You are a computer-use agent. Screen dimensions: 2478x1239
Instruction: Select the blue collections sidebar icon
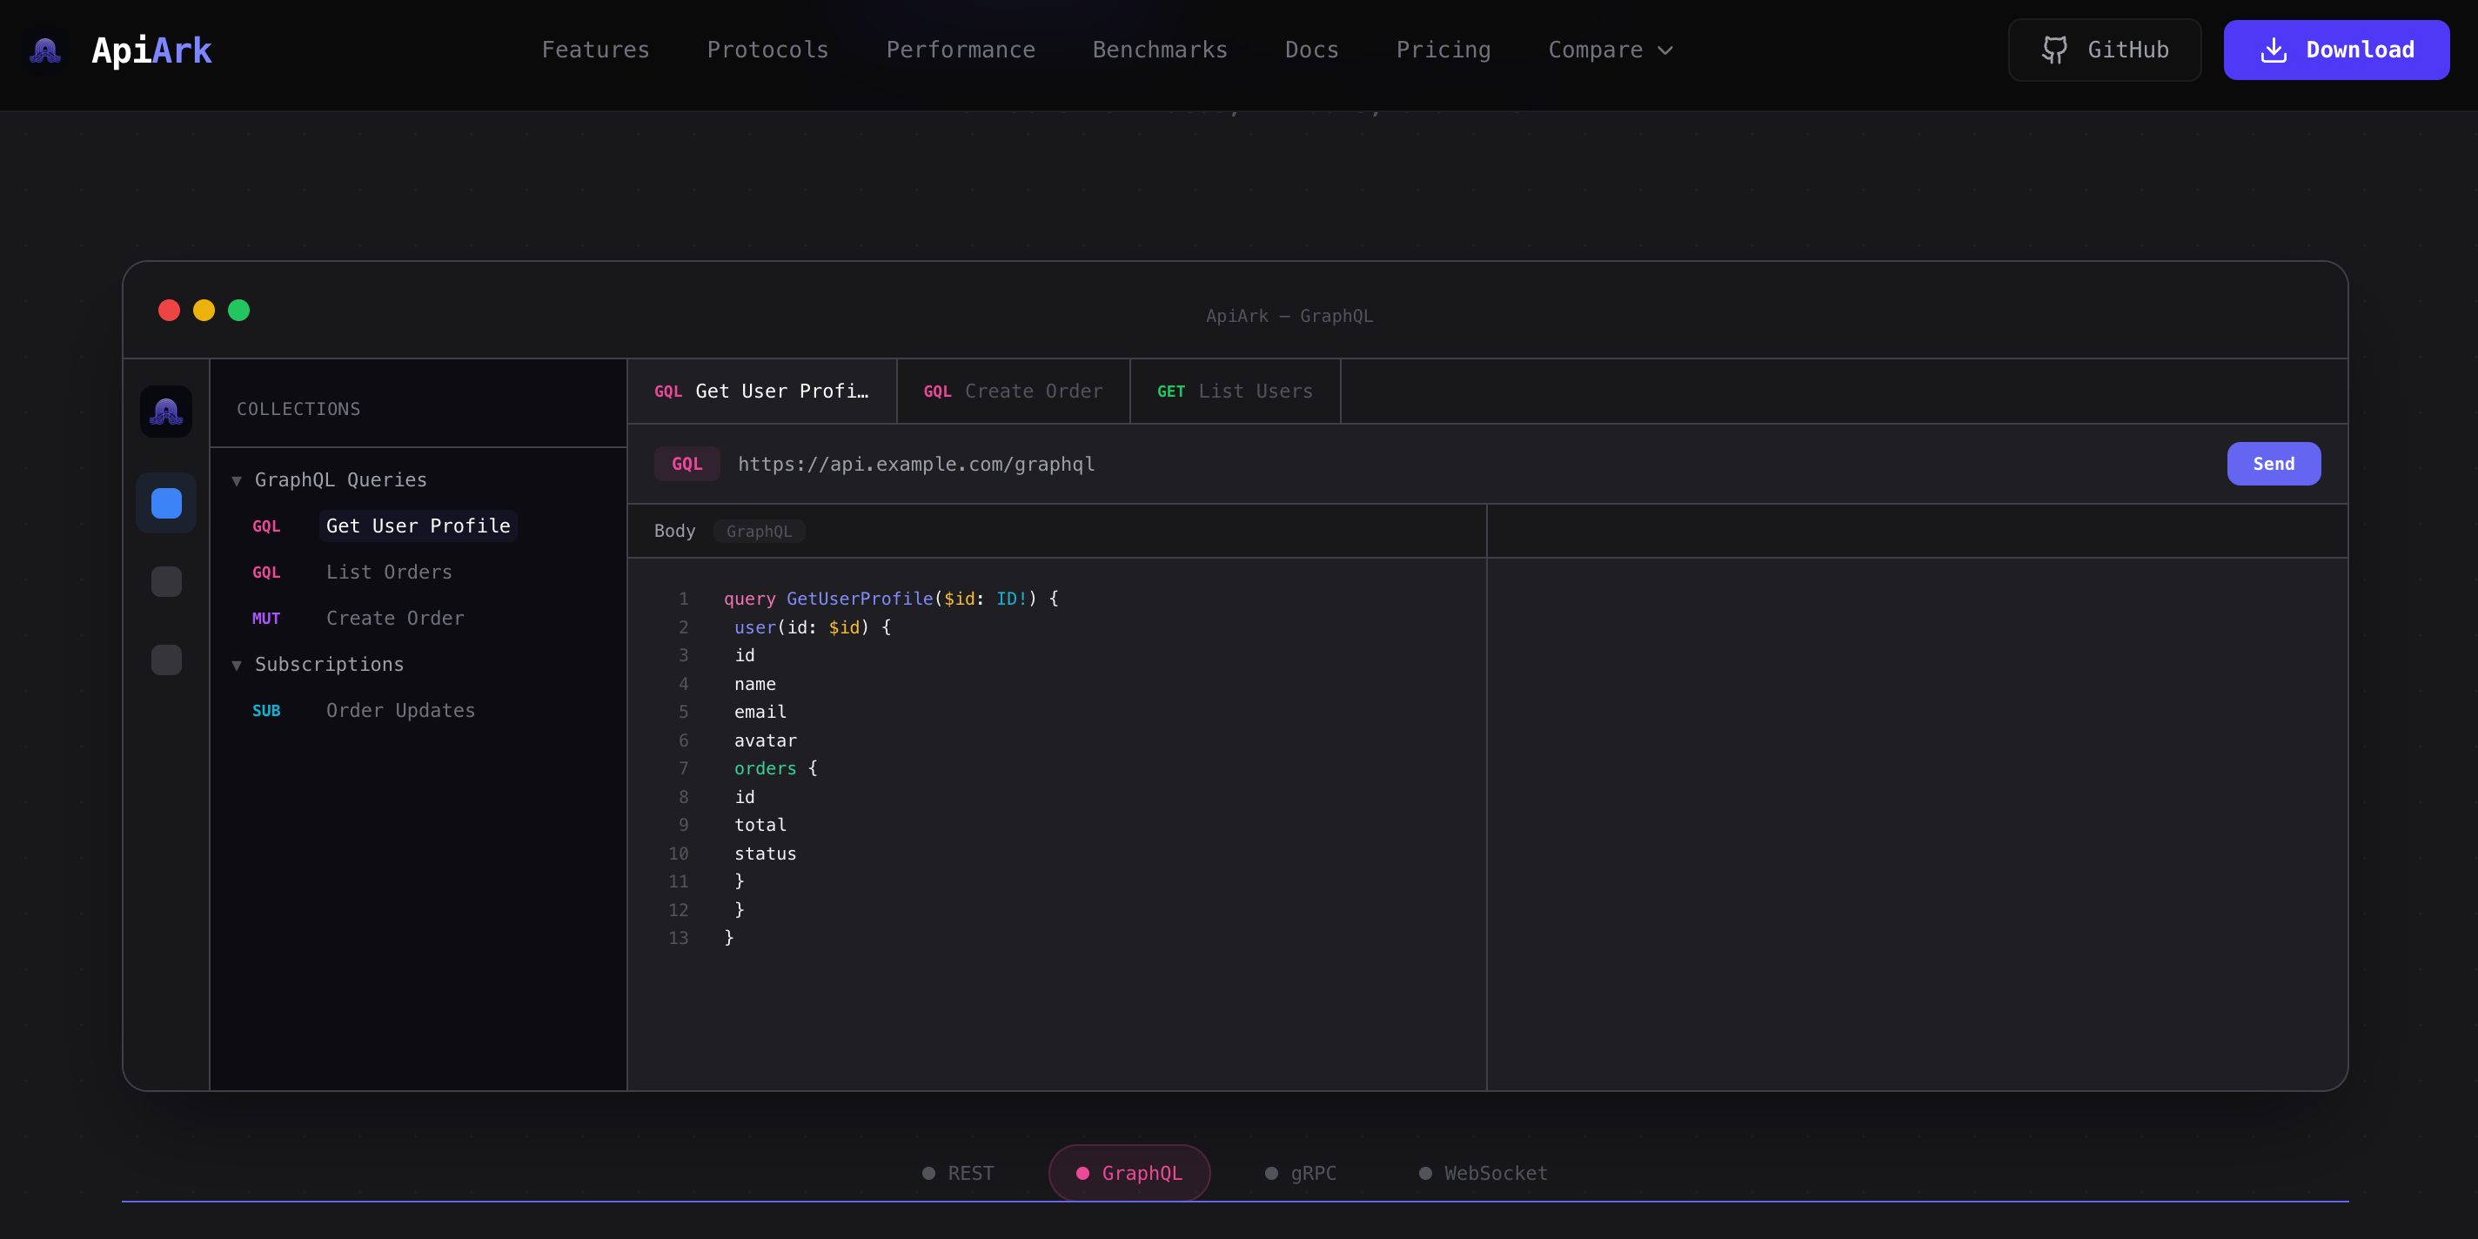[x=166, y=503]
